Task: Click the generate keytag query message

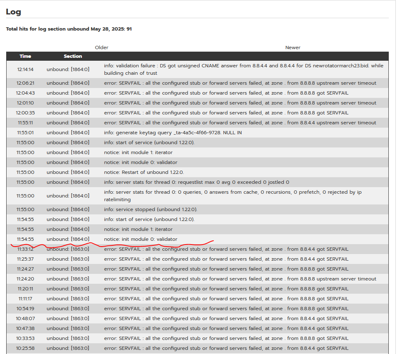Action: click(x=173, y=133)
